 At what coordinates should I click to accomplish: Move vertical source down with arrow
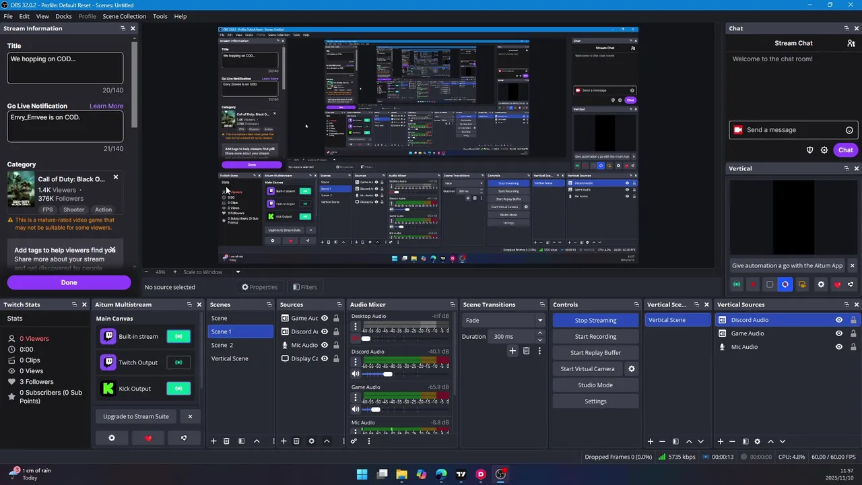pyautogui.click(x=782, y=441)
